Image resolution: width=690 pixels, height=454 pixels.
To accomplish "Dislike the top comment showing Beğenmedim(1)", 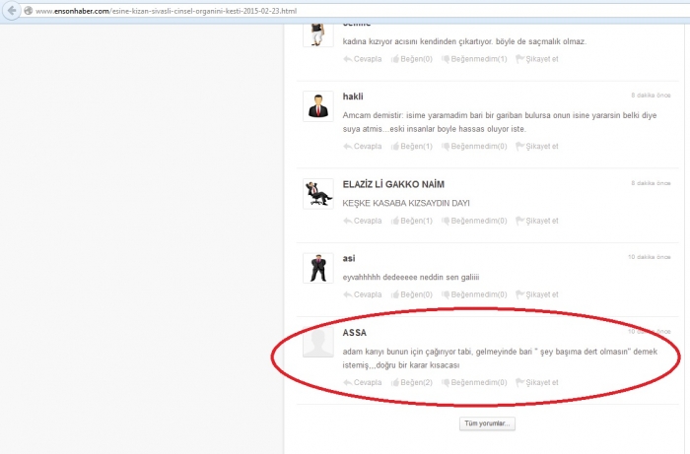I will click(473, 59).
